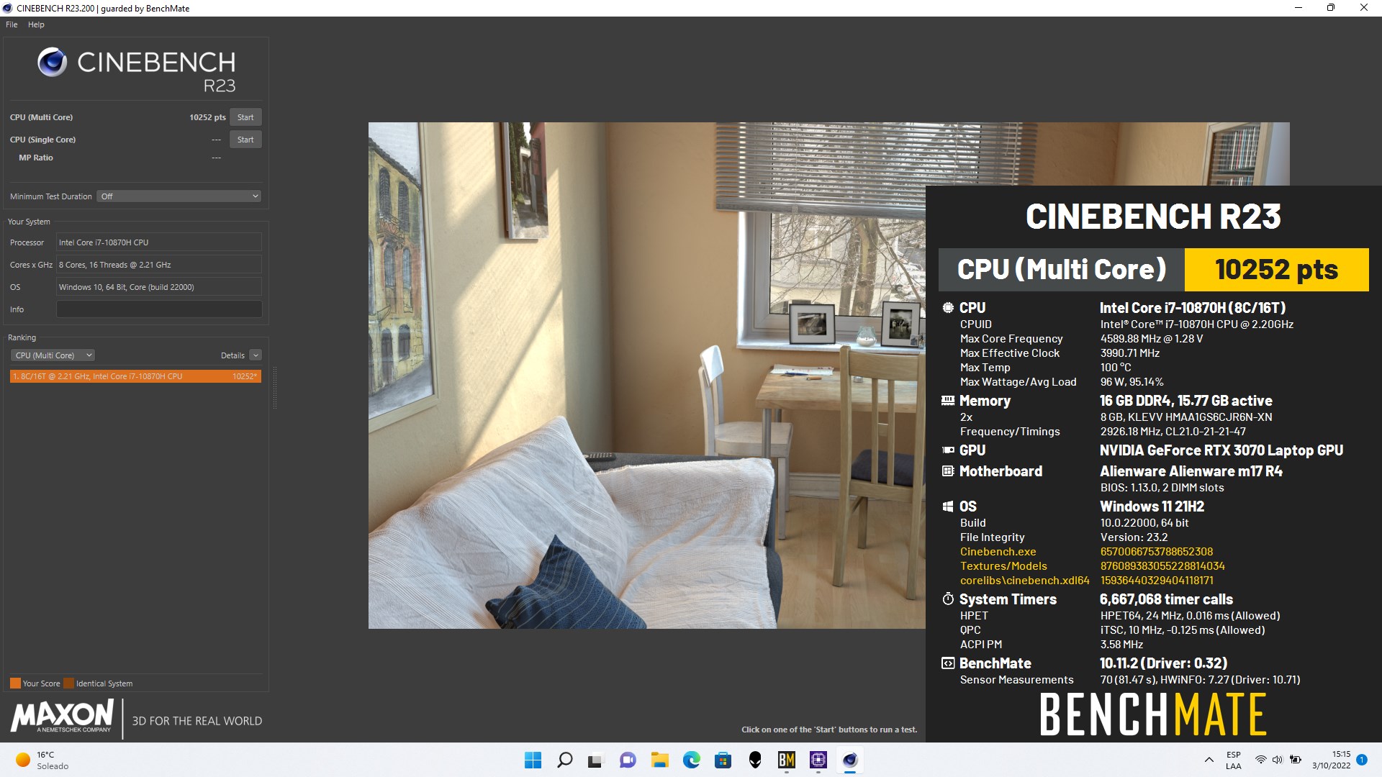Open Microsoft Store from the taskbar
This screenshot has height=777, width=1382.
pyautogui.click(x=723, y=760)
